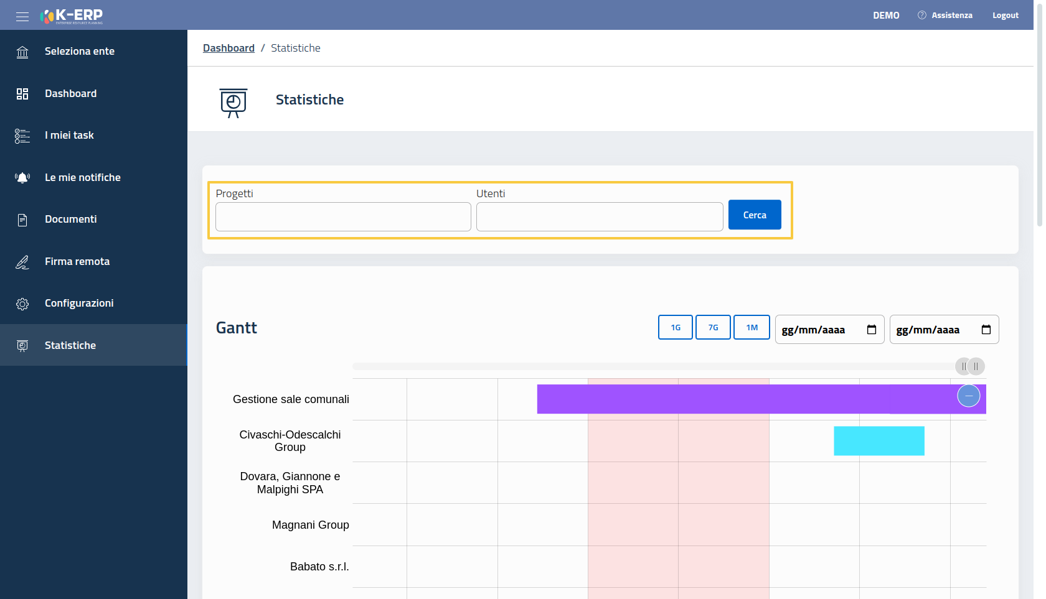
Task: Click the Gantt range slider right handle
Action: 976,366
